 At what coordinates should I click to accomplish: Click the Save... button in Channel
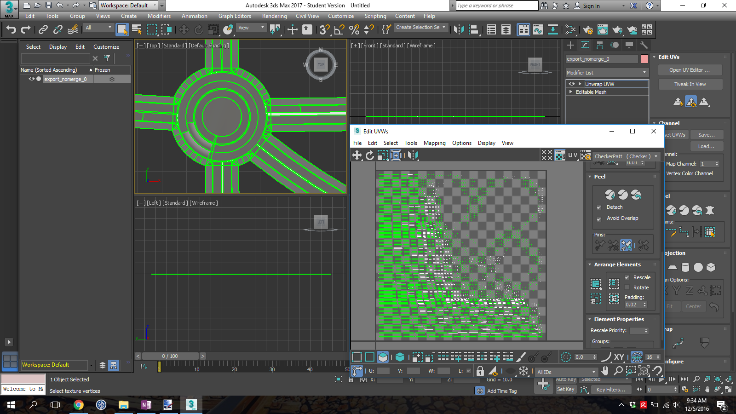pyautogui.click(x=706, y=135)
